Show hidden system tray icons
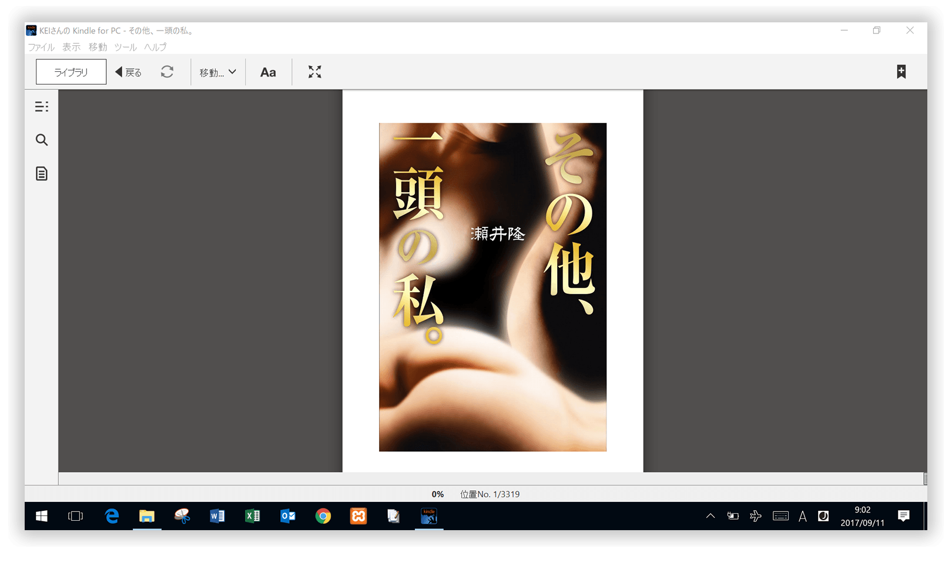This screenshot has width=952, height=576. 710,516
